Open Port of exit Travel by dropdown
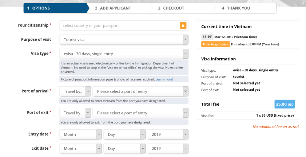306x157 pixels. point(75,113)
